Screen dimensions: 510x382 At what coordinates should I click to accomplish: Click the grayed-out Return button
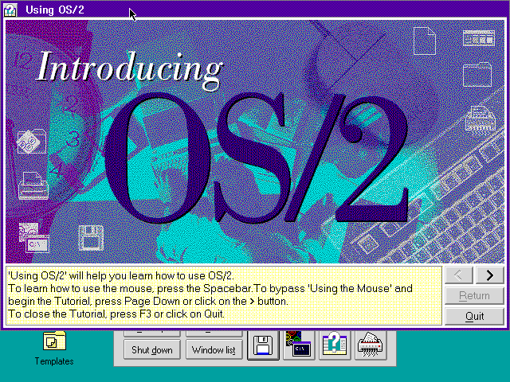click(474, 296)
